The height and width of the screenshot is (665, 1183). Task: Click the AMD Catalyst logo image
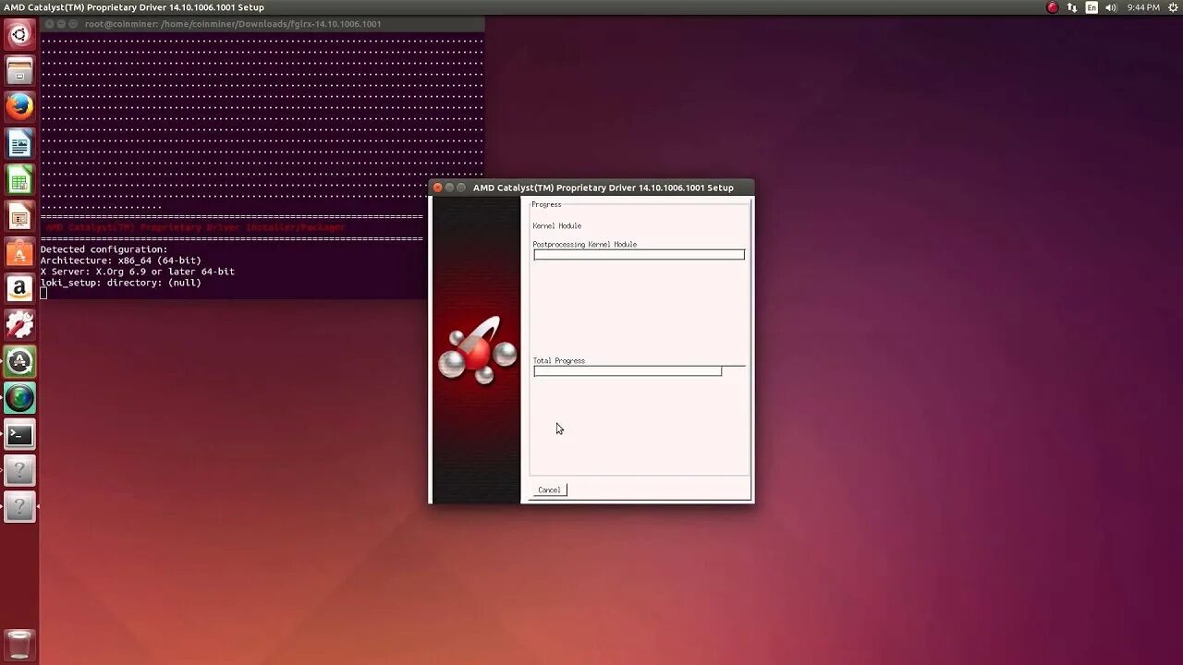tap(477, 351)
